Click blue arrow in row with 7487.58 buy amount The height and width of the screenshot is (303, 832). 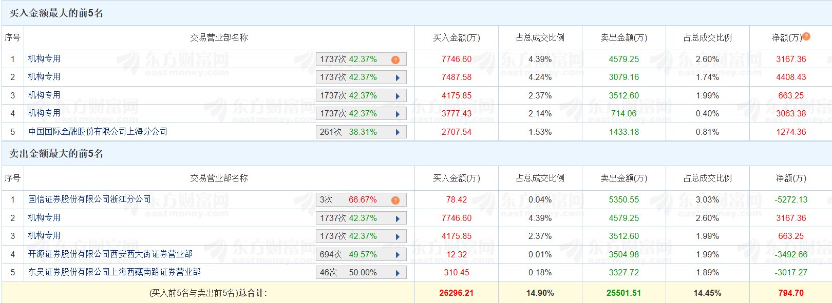pyautogui.click(x=398, y=78)
